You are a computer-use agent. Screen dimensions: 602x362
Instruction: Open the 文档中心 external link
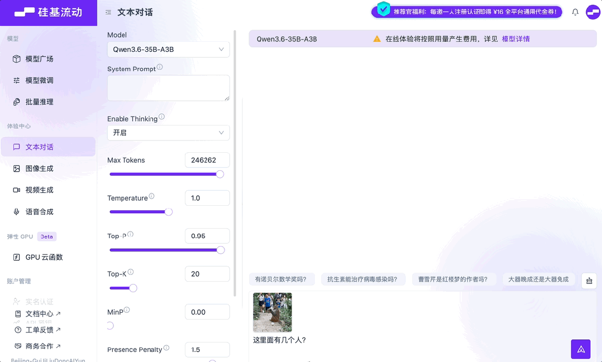pos(37,313)
